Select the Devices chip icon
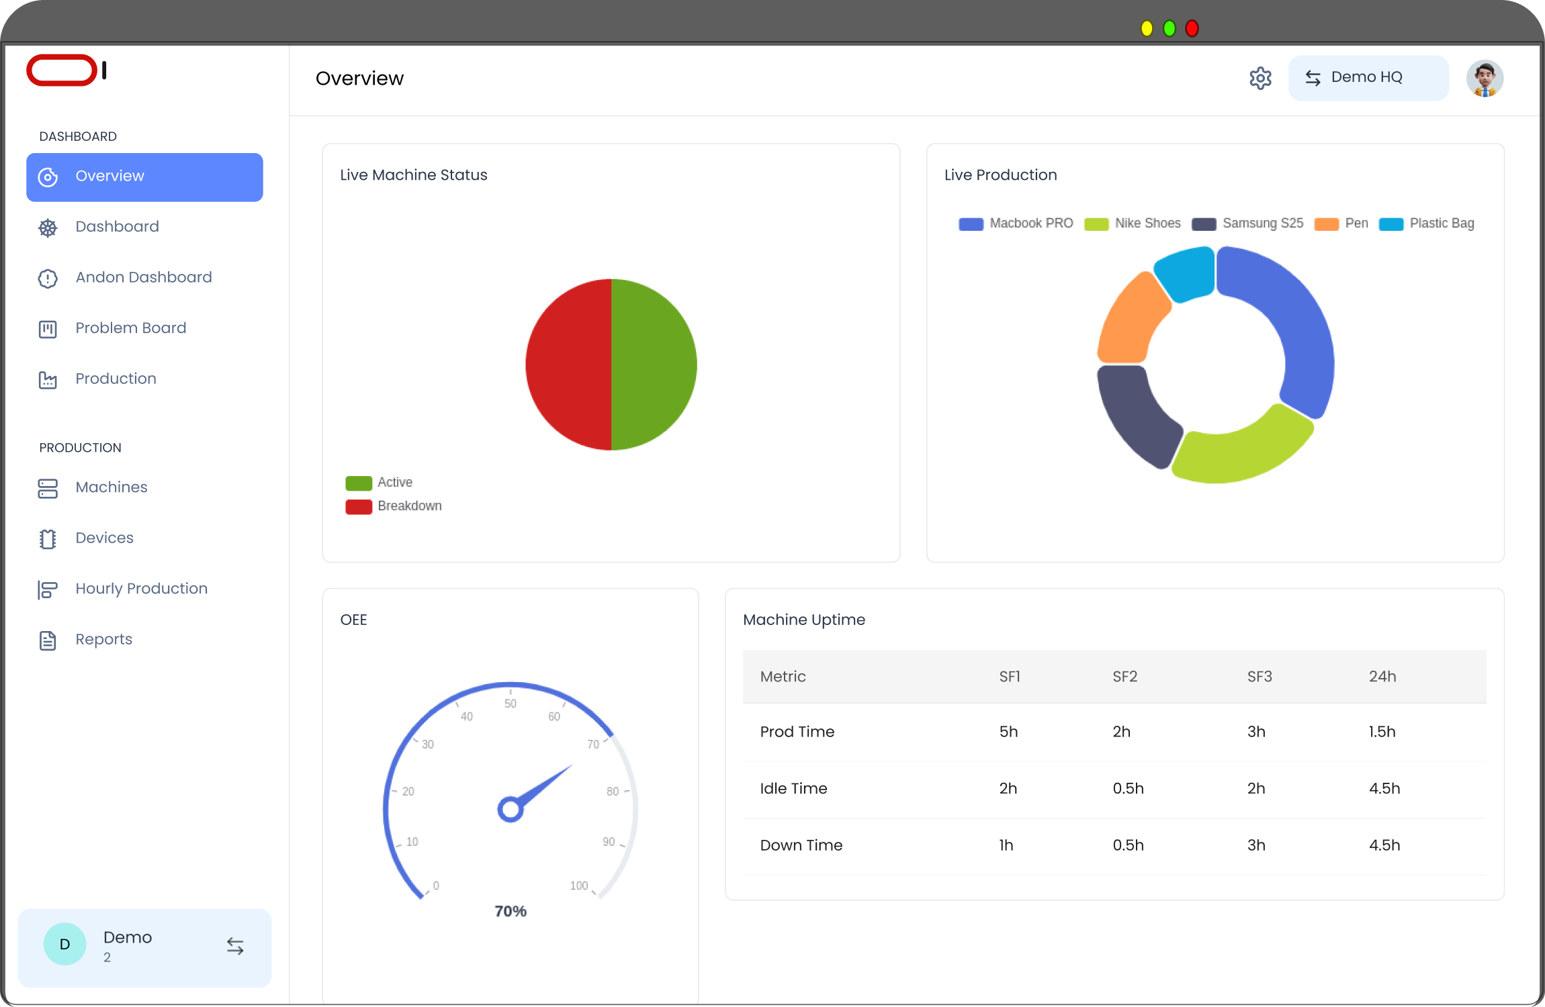This screenshot has width=1545, height=1007. coord(47,538)
